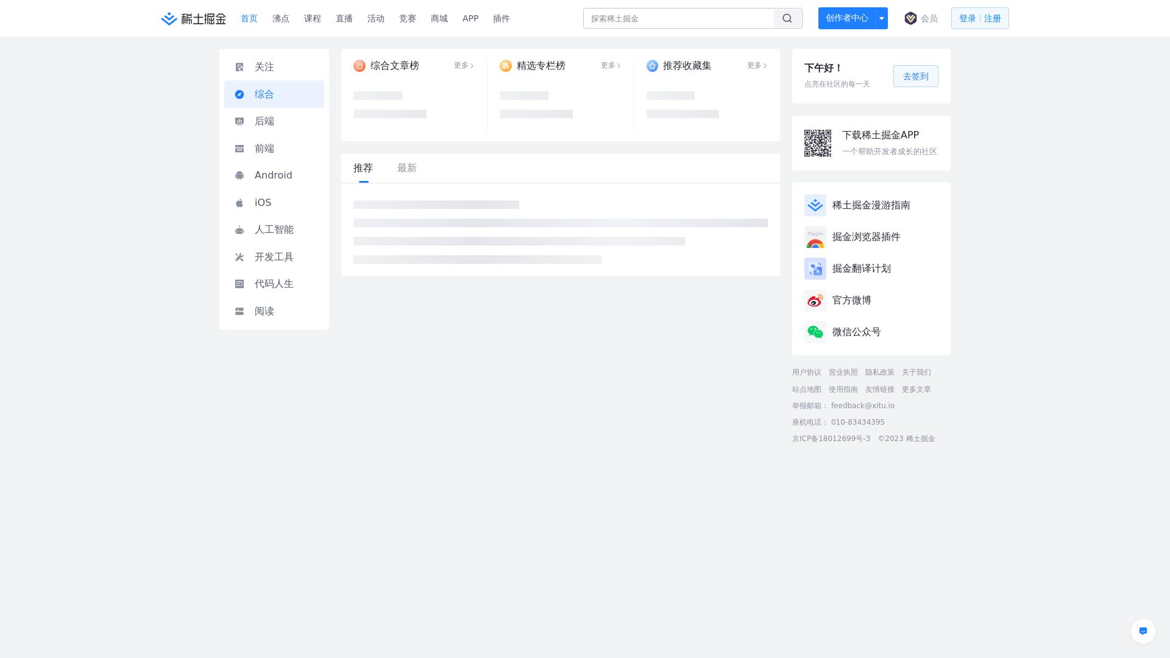Screen dimensions: 1170x658
Task: Click the 营业执照 footer link
Action: pyautogui.click(x=843, y=372)
